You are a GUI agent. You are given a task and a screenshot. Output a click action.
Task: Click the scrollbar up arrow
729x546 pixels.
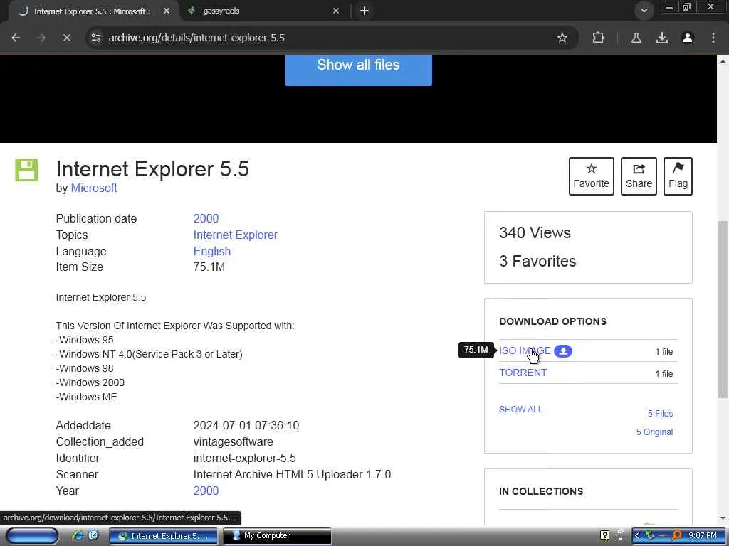tap(723, 61)
